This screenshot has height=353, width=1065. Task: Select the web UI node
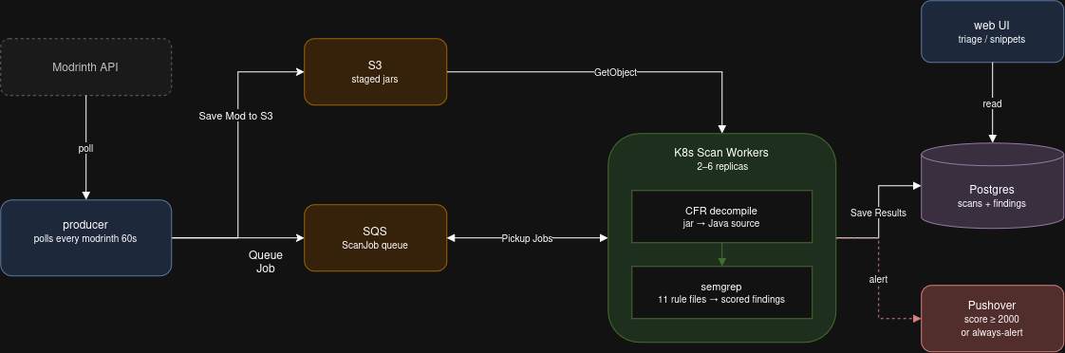992,32
